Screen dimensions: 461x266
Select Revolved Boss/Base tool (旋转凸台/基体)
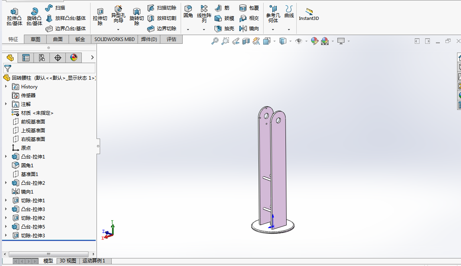pyautogui.click(x=34, y=17)
